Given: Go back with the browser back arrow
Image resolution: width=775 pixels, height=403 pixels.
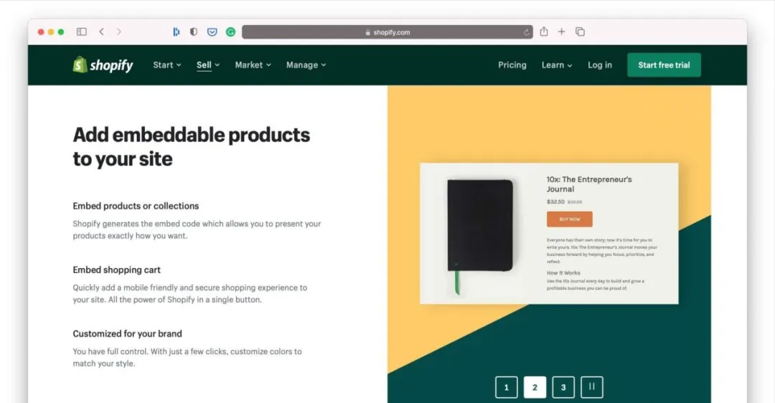Looking at the screenshot, I should point(101,32).
